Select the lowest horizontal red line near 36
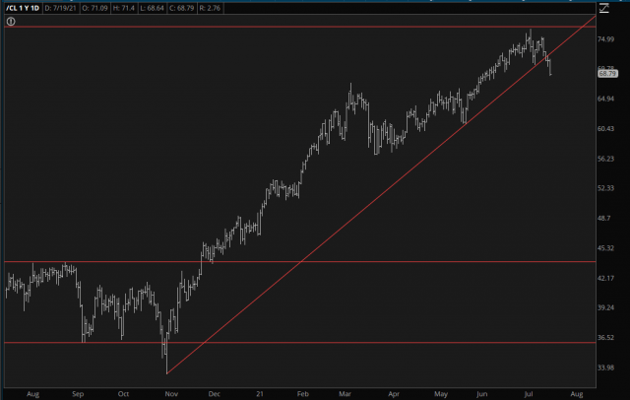 tap(295, 343)
